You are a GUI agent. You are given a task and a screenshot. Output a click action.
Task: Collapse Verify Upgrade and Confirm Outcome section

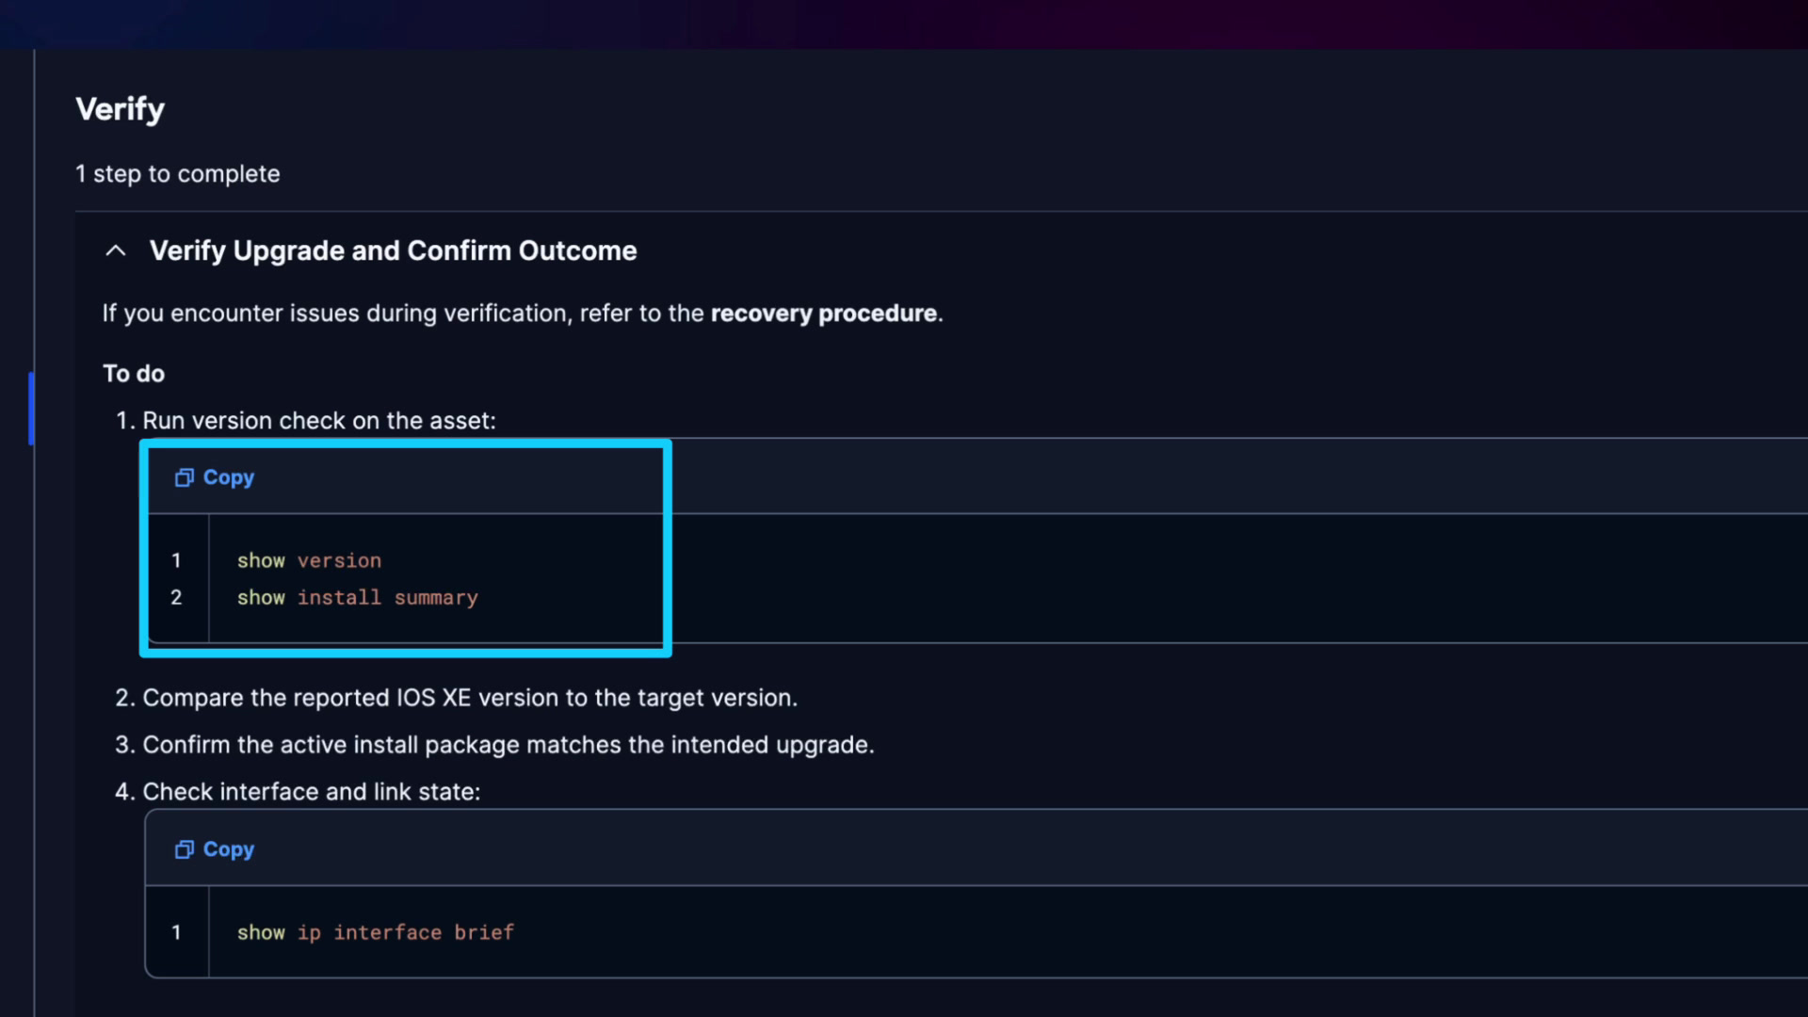point(116,250)
